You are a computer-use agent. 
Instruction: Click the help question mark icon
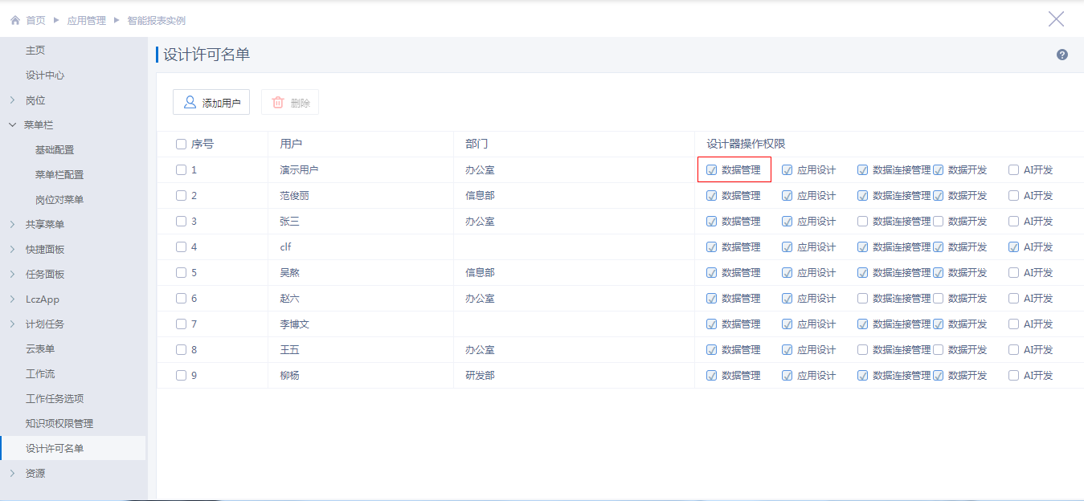pos(1062,55)
